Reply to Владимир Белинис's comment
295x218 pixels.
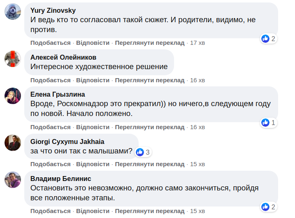tap(93, 211)
